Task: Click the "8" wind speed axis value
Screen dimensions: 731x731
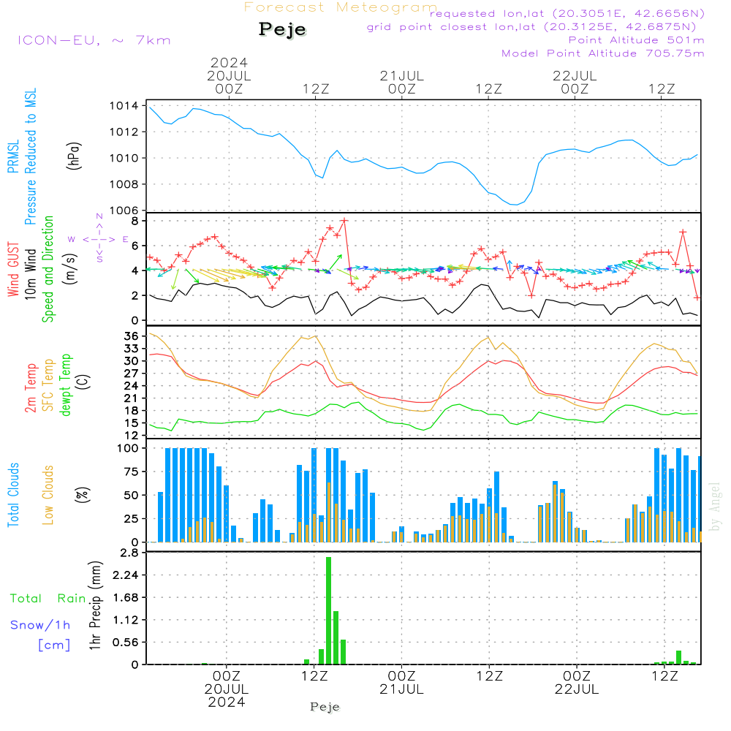Action: pos(135,221)
